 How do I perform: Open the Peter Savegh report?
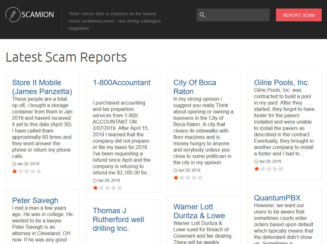click(x=35, y=200)
